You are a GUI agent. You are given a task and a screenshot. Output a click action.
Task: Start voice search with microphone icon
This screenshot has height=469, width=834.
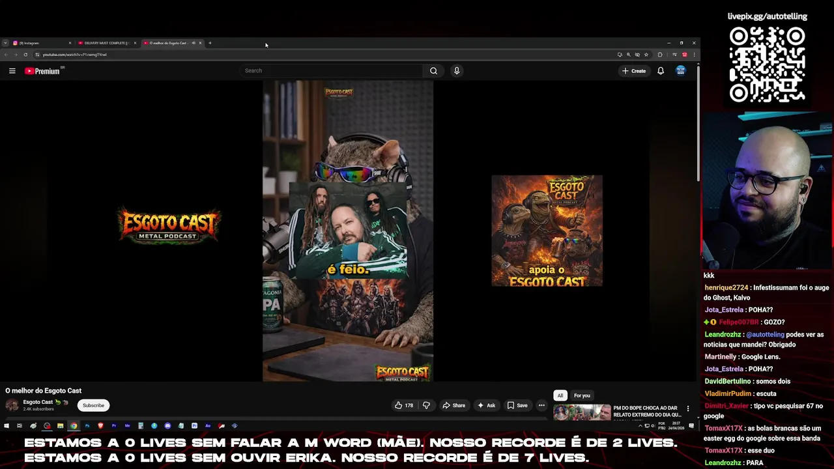(x=457, y=70)
